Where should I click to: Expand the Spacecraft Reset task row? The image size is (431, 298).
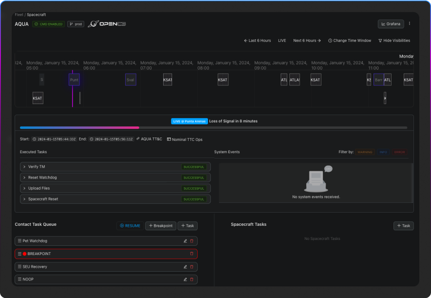(24, 199)
